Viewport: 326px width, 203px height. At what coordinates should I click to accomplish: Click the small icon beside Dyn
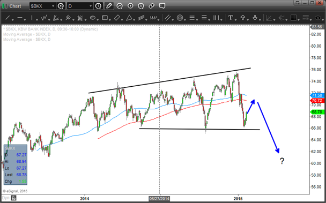coord(14,198)
